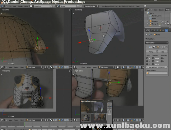Enable the Y axis mirror checkbox
Image resolution: width=171 pixels, height=130 pixels.
(147, 61)
